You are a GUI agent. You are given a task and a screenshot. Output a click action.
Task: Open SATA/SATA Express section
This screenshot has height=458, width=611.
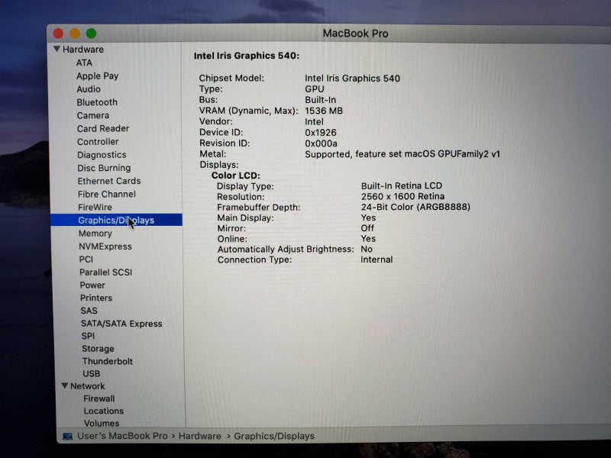tap(121, 324)
